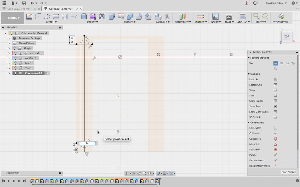This screenshot has width=300, height=187.
Task: Expand the Document Settings tree node
Action: 9,38
